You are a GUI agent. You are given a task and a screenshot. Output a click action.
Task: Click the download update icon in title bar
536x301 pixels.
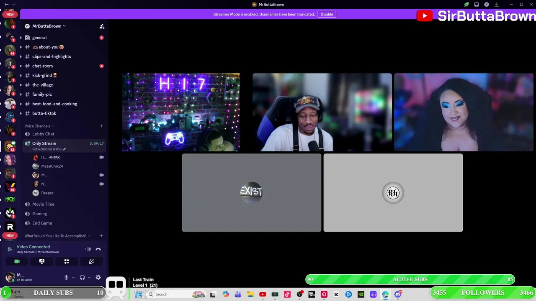[x=497, y=4]
